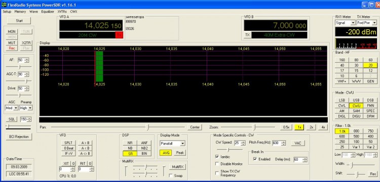
Task: Toggle the ANF notch filter button
Action: click(144, 143)
